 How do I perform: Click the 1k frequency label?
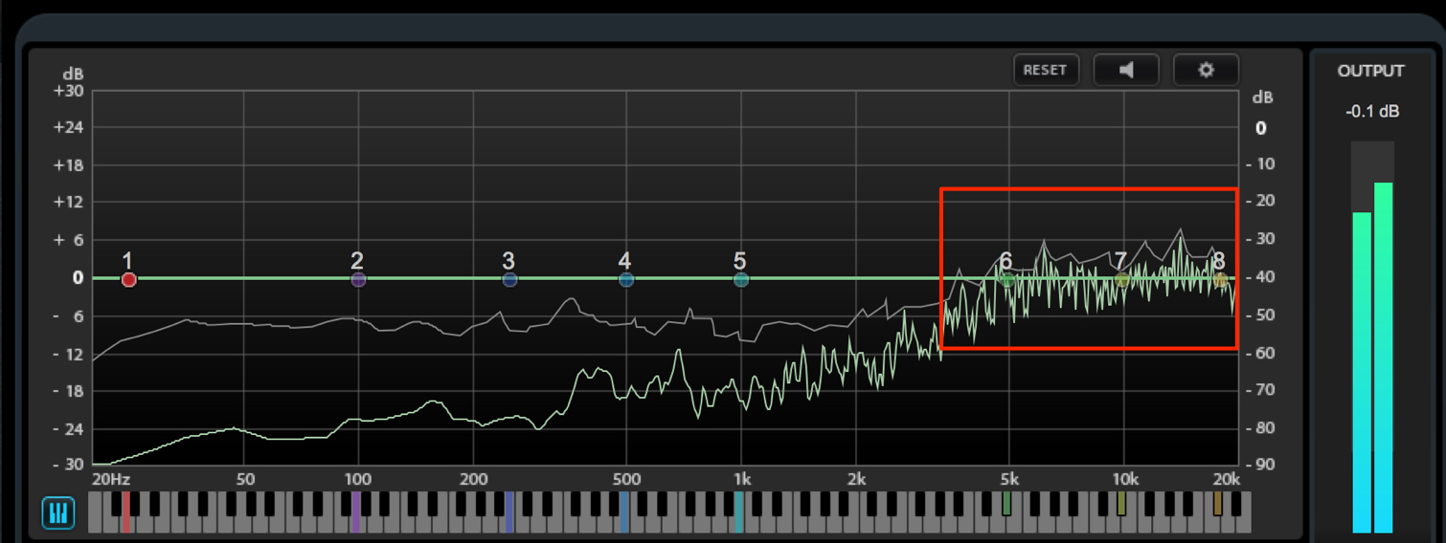(x=741, y=479)
